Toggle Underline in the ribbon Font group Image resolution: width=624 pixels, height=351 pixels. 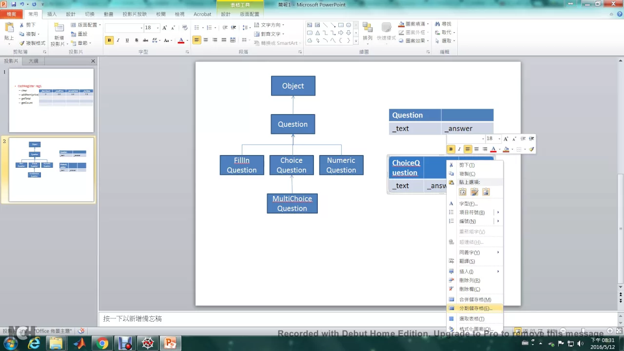tap(127, 40)
